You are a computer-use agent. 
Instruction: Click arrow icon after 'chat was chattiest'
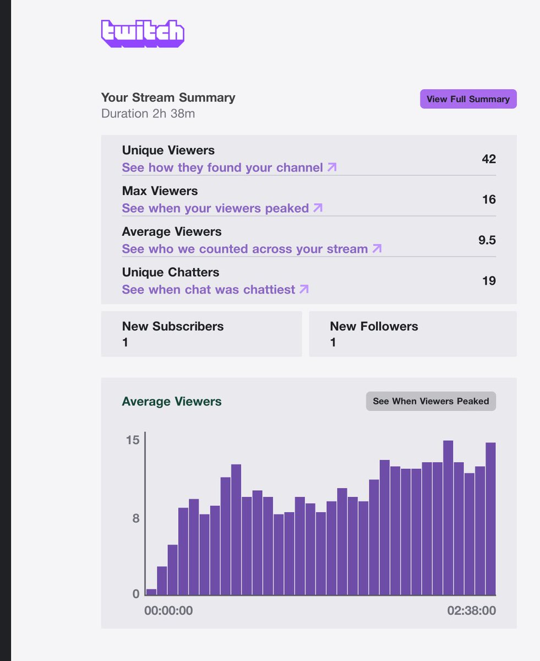[304, 289]
